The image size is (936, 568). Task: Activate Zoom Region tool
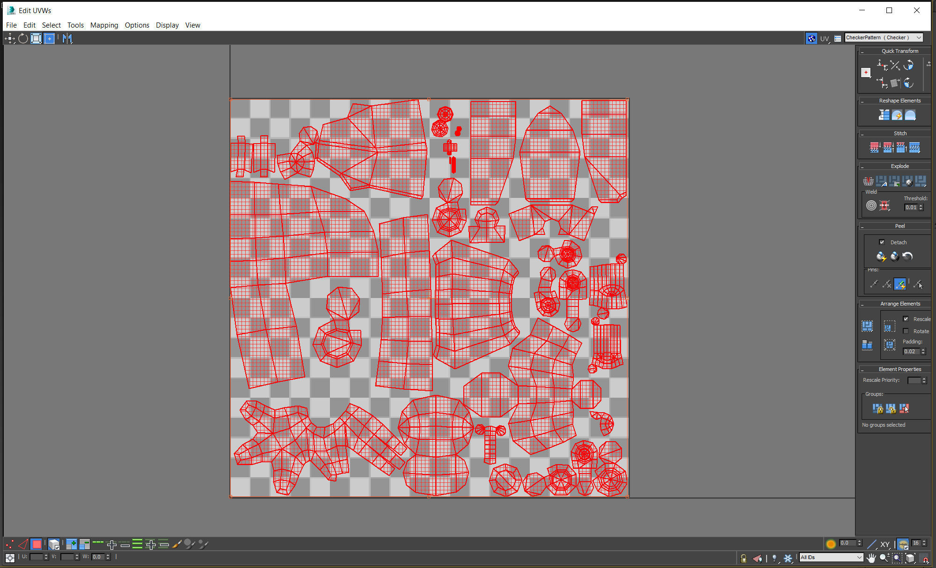click(896, 558)
